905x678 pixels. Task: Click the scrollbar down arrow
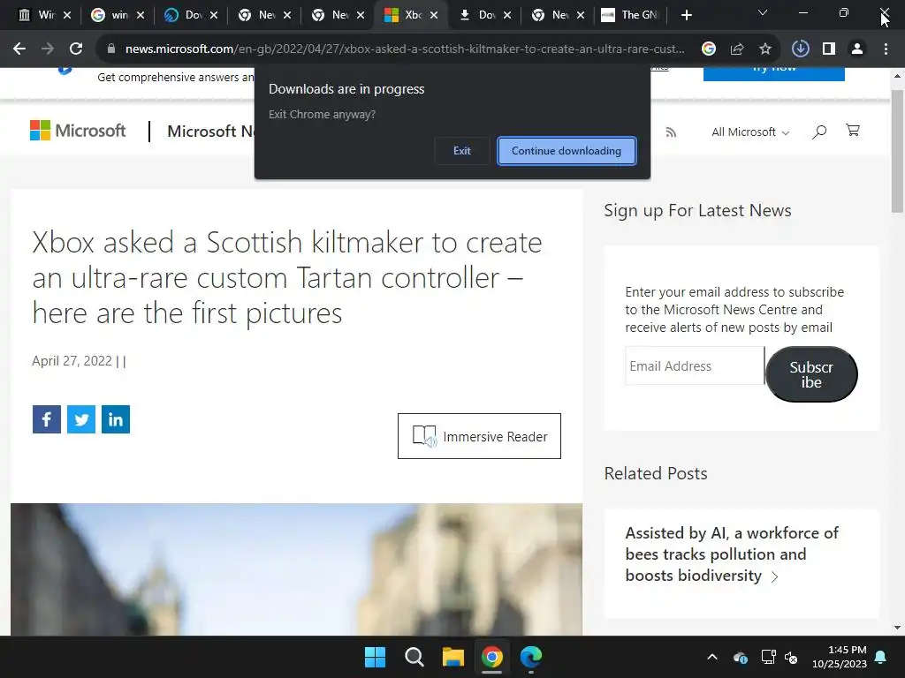(x=898, y=628)
